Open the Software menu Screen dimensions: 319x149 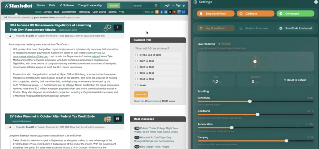pyautogui.click(x=67, y=5)
